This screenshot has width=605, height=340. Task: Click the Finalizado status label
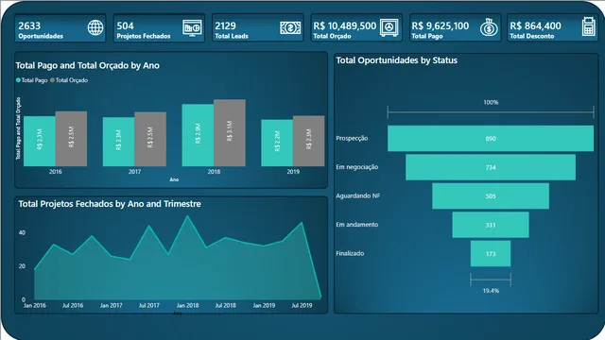(x=350, y=254)
